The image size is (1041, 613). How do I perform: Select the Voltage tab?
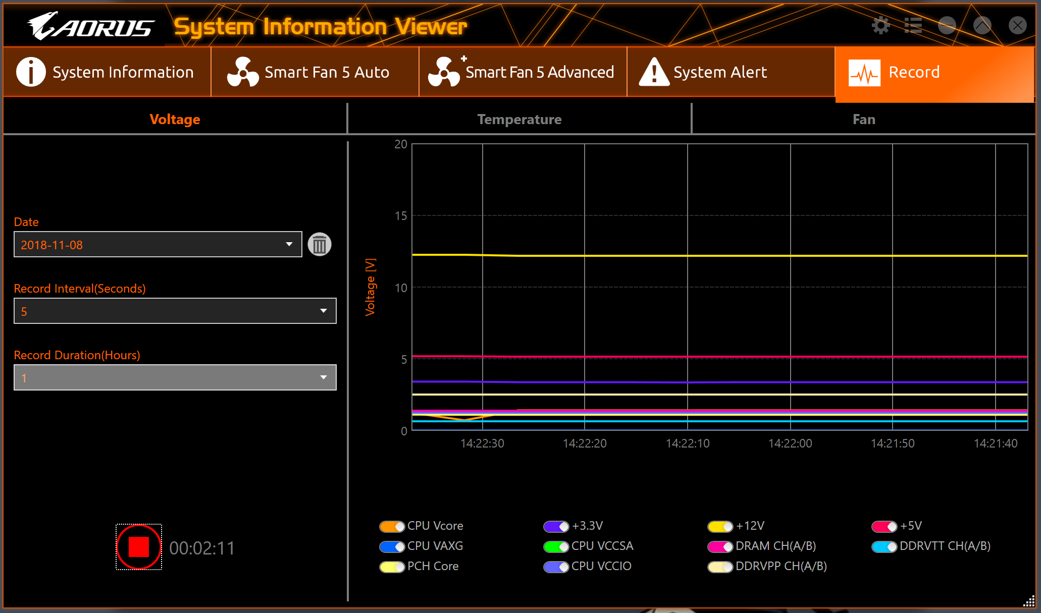[175, 119]
